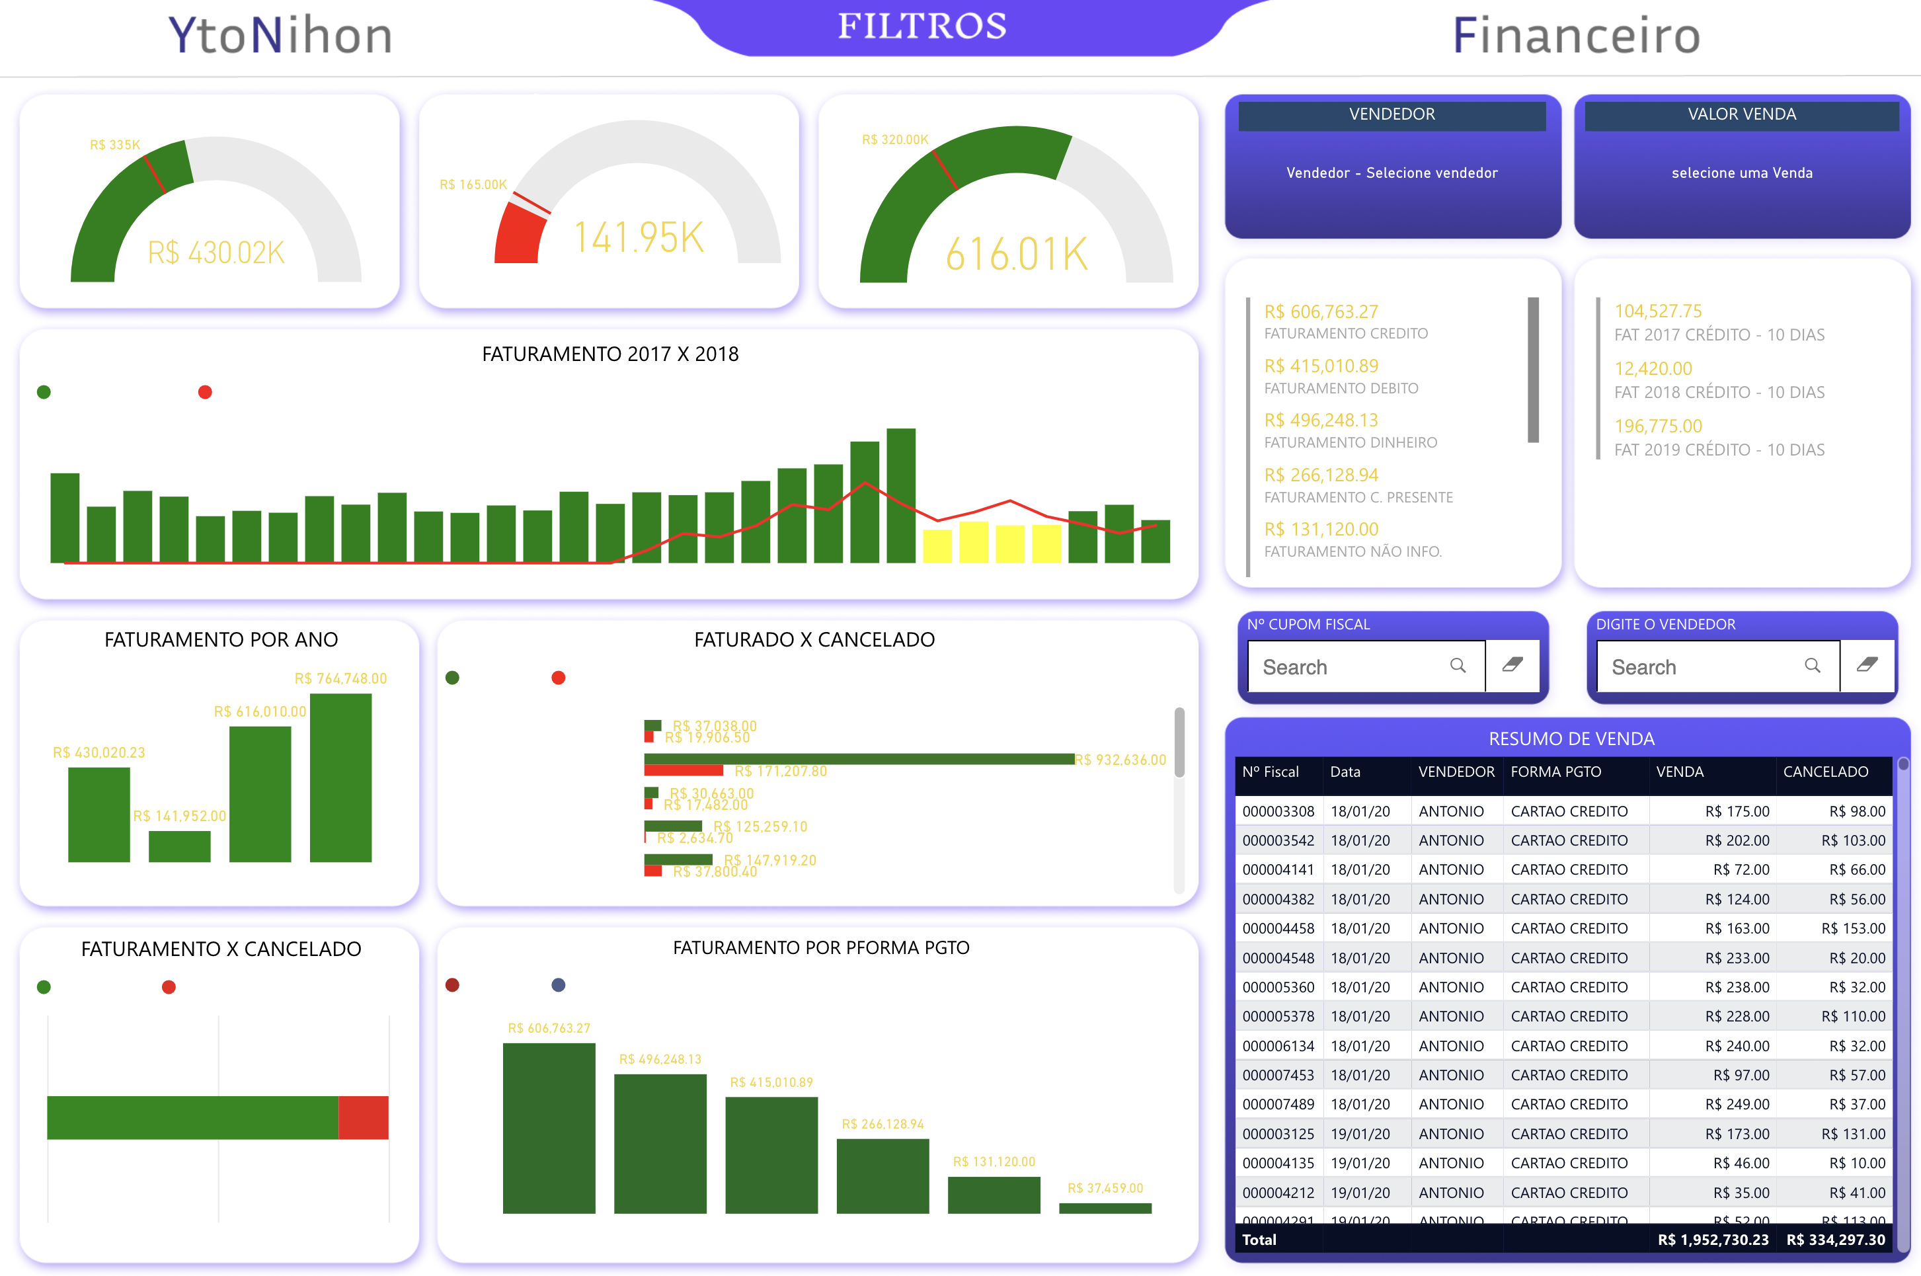This screenshot has height=1276, width=1921.
Task: Toggle the green legend dot on Faturamento 2017 X 2018
Action: (44, 391)
